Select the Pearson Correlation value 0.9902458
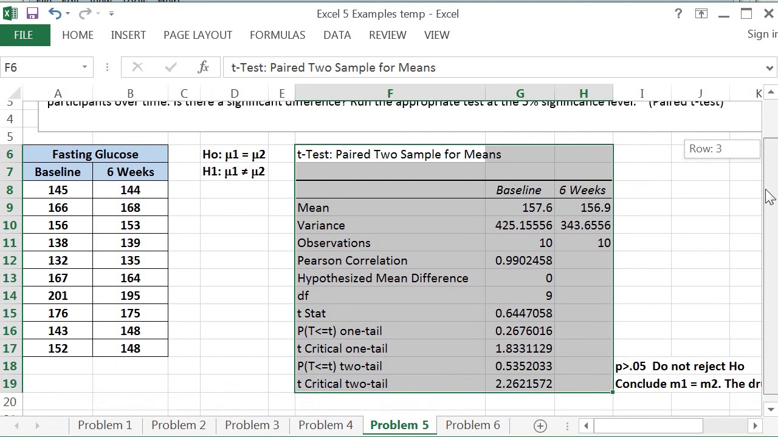Image resolution: width=778 pixels, height=437 pixels. click(x=520, y=260)
